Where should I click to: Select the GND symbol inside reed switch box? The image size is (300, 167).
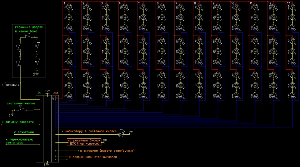pos(36,74)
